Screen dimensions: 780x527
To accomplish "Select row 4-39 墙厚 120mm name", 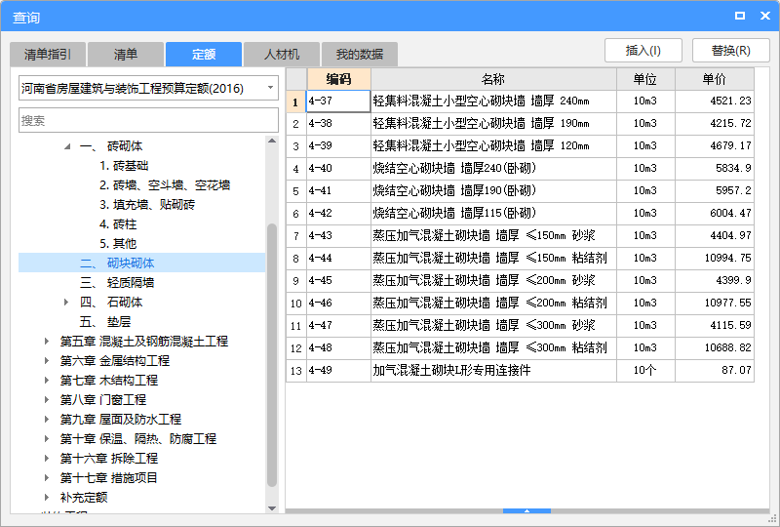I will point(493,146).
